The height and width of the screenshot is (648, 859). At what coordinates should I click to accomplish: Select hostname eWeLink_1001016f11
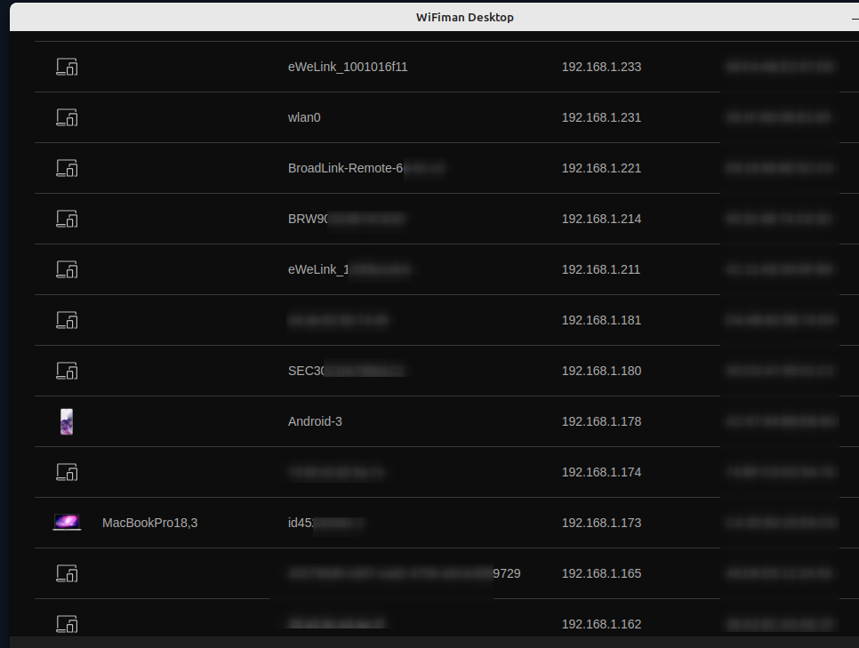(348, 67)
